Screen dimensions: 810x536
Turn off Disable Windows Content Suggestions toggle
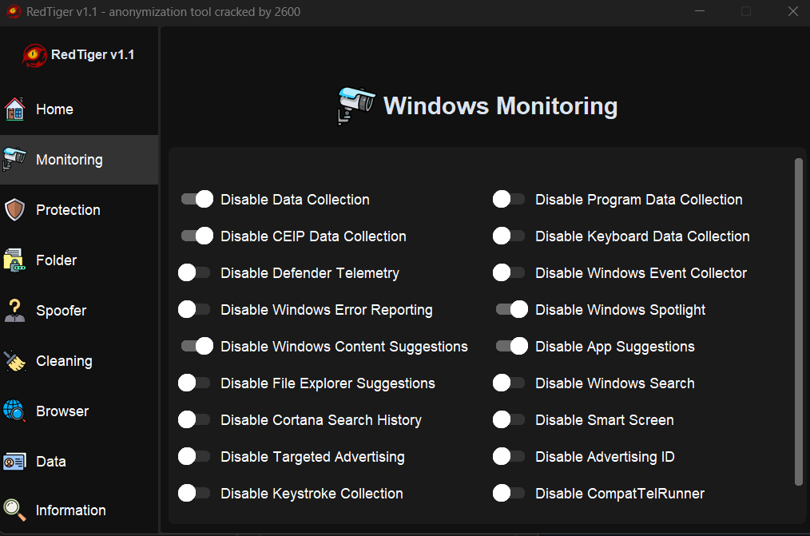pos(197,346)
